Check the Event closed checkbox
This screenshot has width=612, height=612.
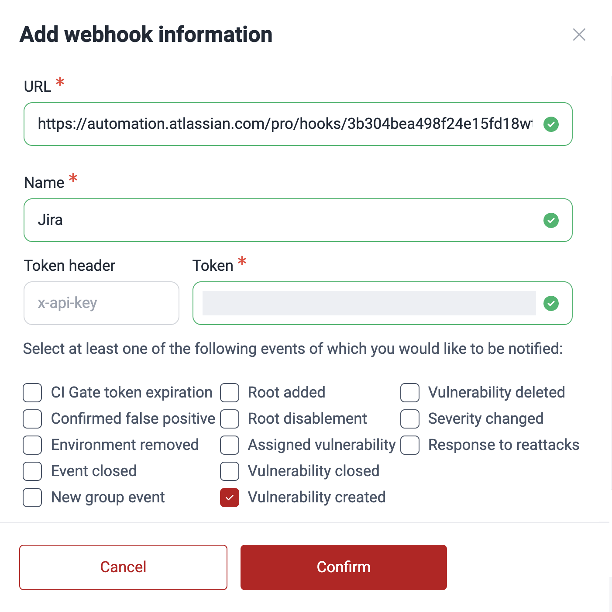coord(32,471)
